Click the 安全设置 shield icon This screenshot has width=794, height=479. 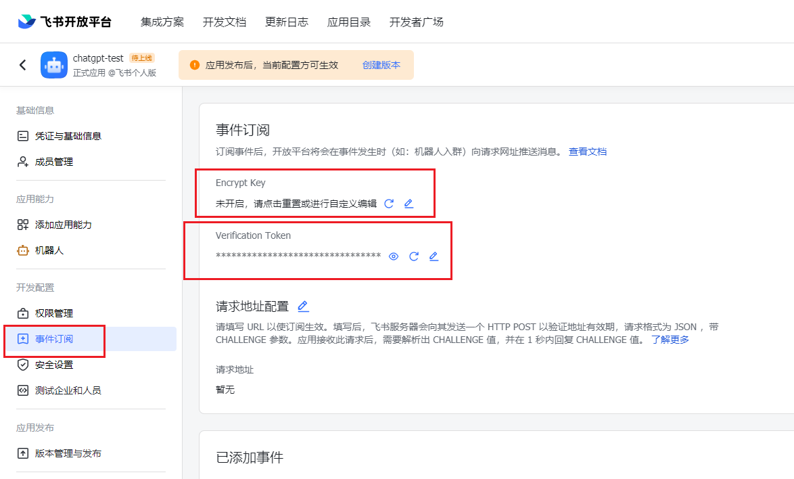(23, 365)
